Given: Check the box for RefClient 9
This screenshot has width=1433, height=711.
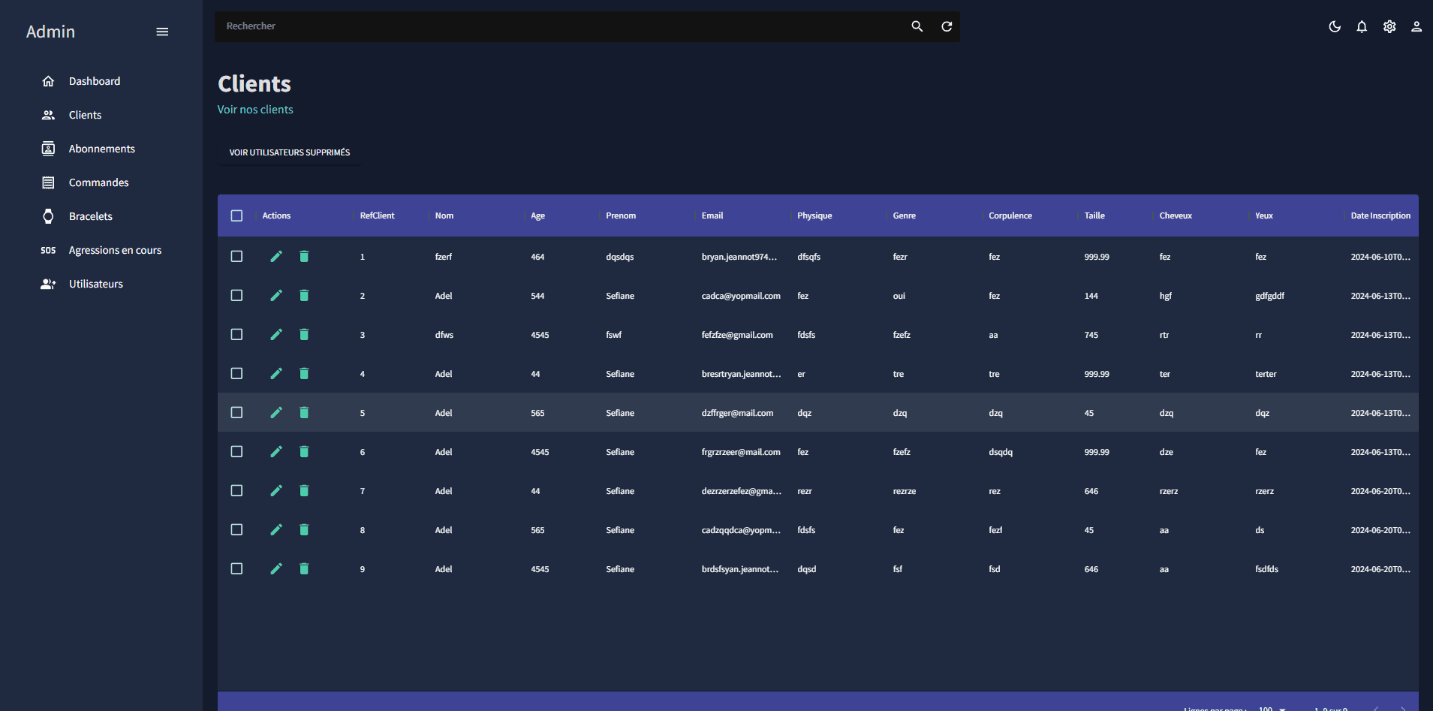Looking at the screenshot, I should (236, 568).
